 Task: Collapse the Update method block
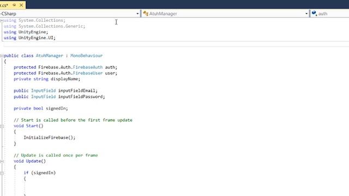coord(2,161)
